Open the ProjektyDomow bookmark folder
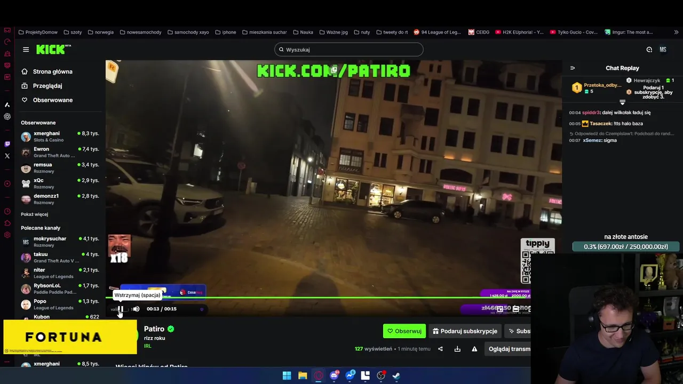Viewport: 683px width, 384px height. point(38,32)
